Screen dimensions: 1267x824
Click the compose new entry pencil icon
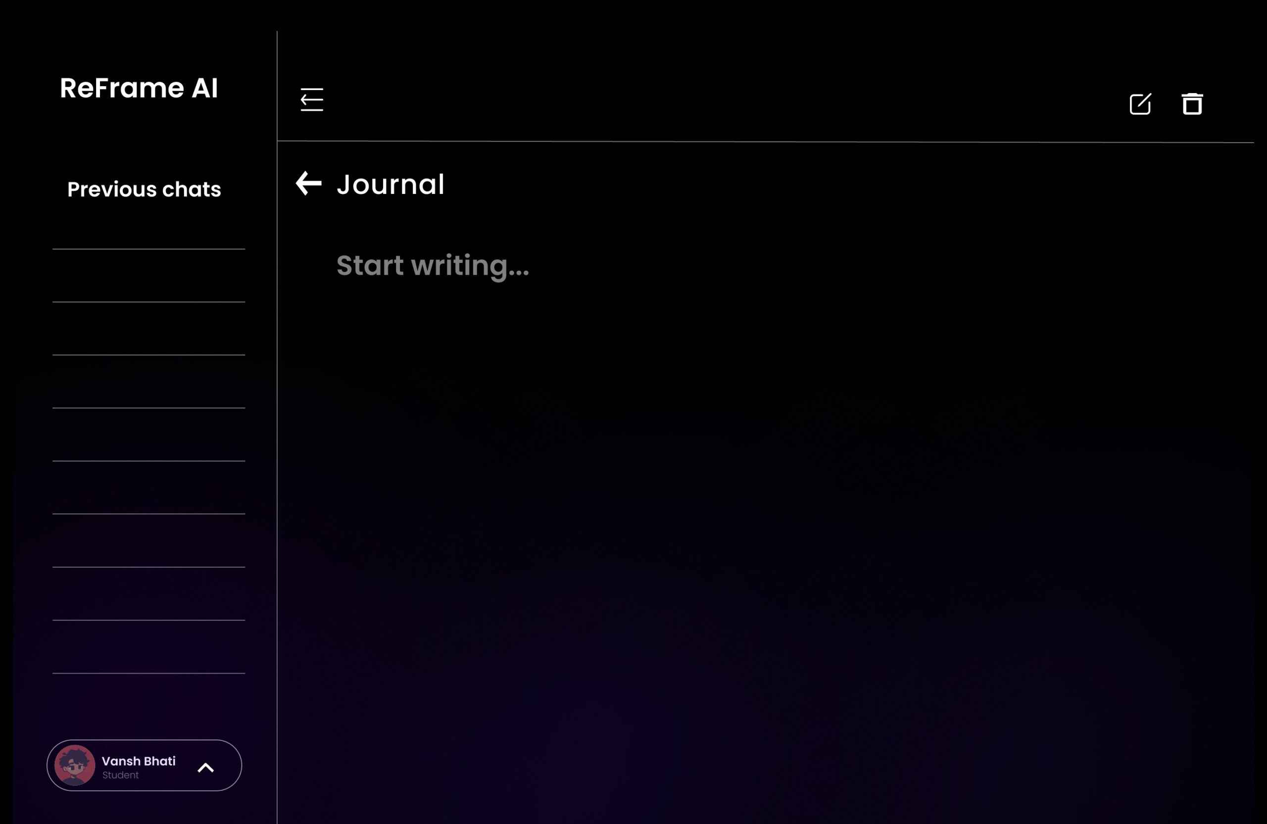1140,104
